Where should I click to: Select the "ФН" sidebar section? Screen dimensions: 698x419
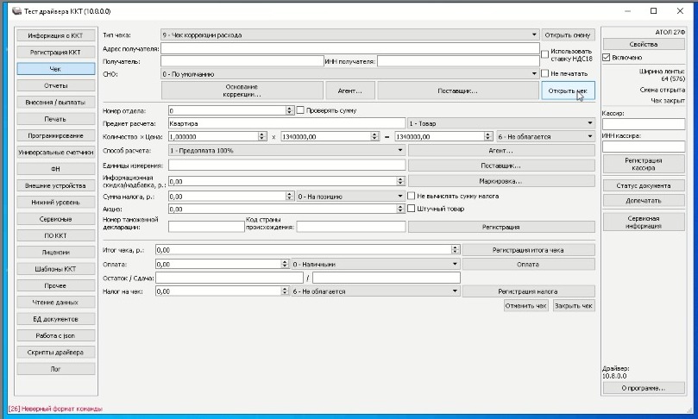point(55,169)
